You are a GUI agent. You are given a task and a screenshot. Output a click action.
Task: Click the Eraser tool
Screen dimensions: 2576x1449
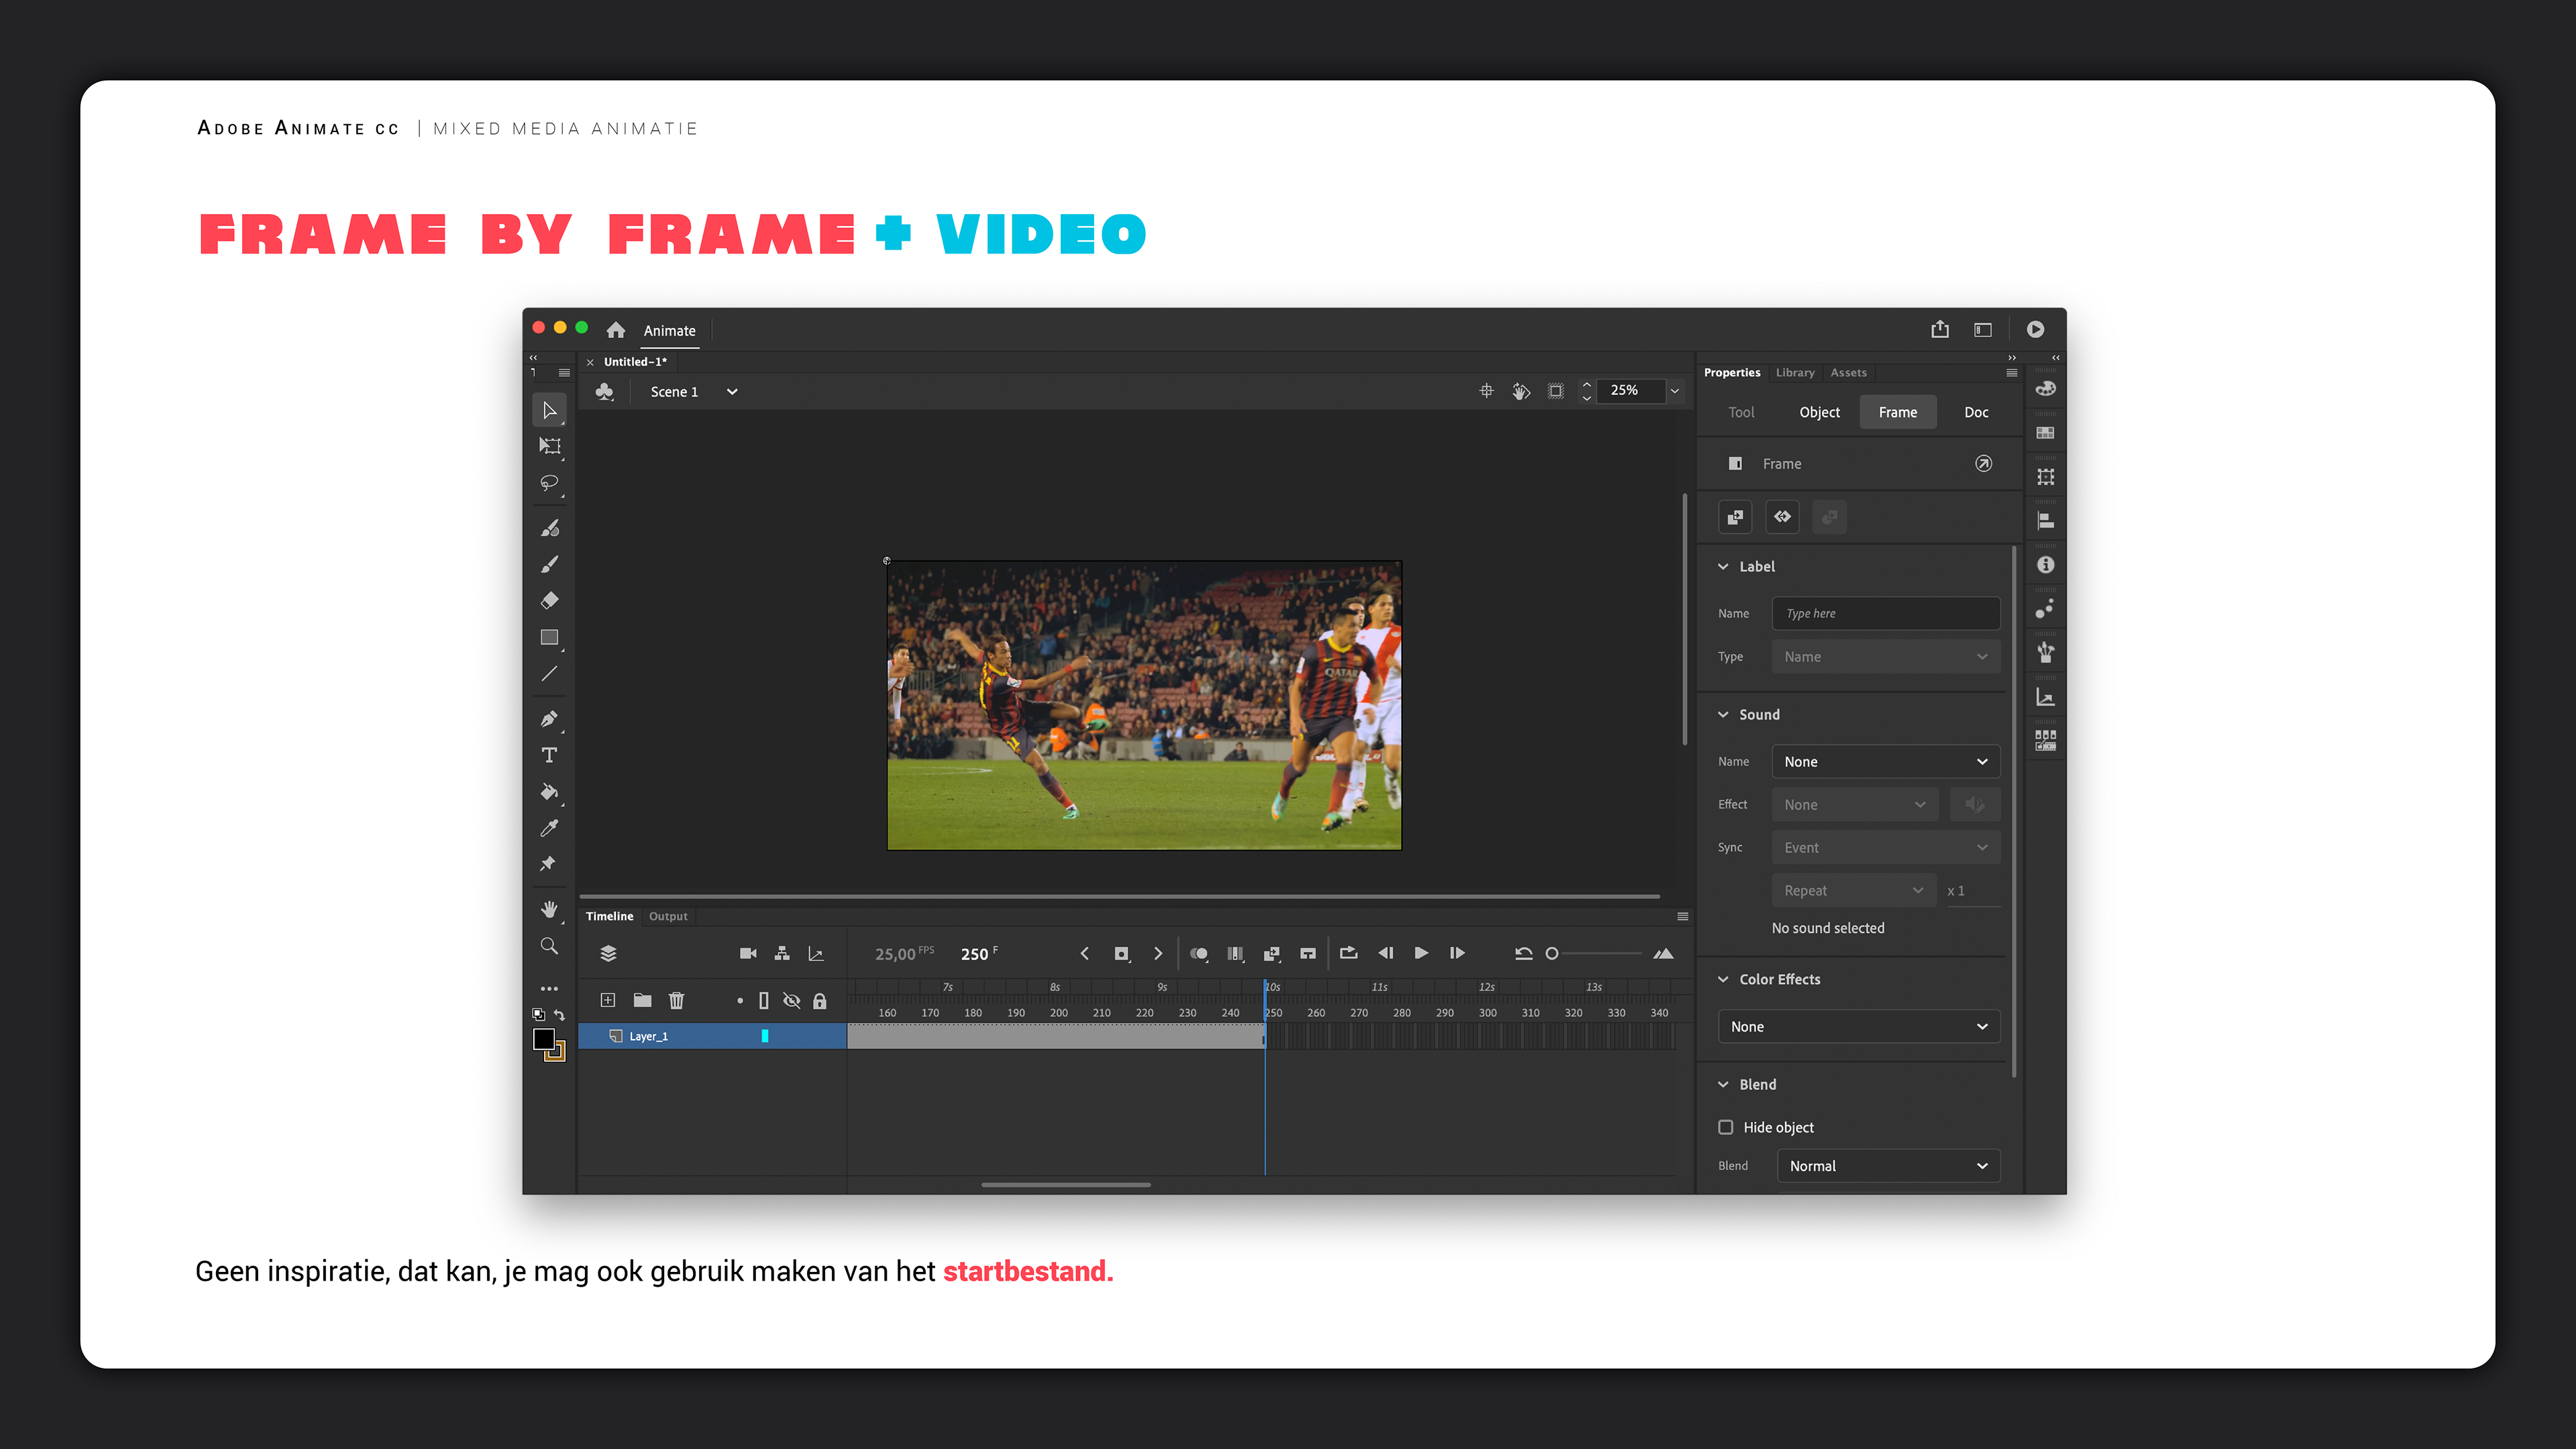(549, 601)
